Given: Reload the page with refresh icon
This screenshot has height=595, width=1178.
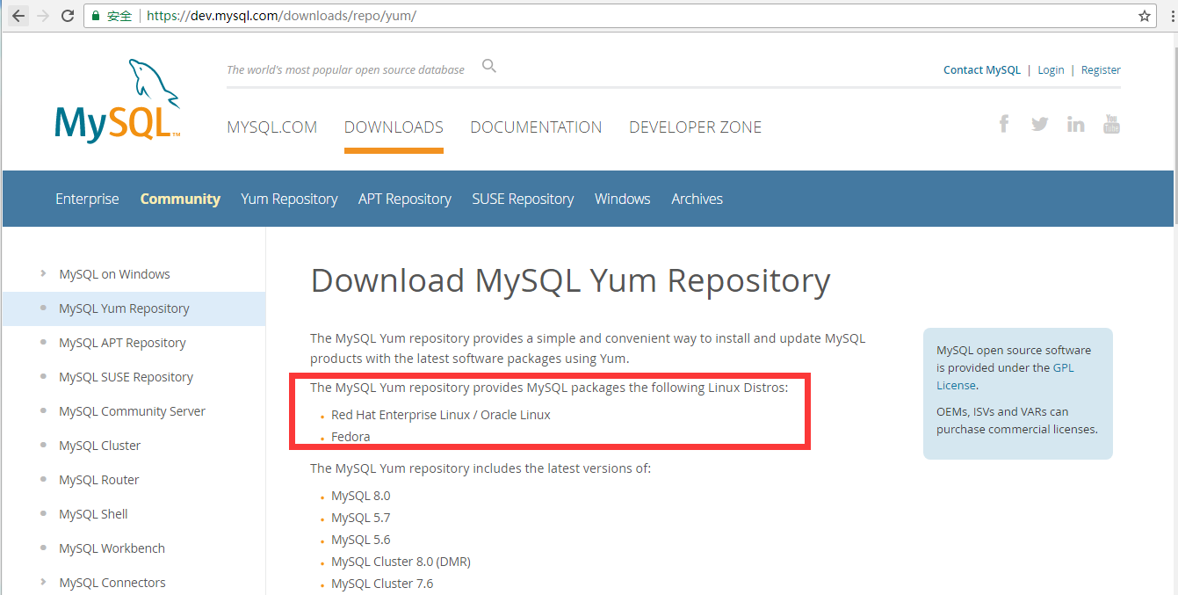Looking at the screenshot, I should (x=68, y=16).
